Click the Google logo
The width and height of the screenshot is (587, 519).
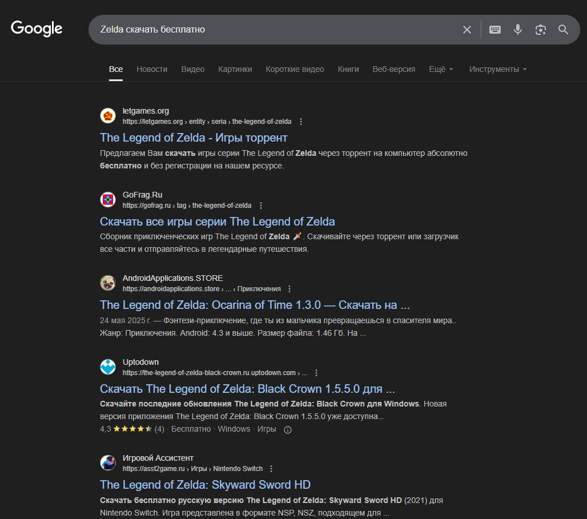point(37,29)
